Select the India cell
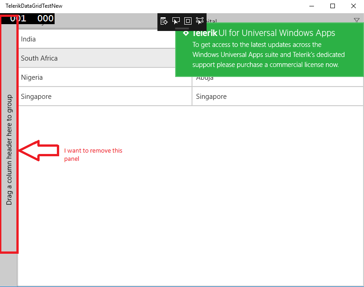Screen dimensions: 364x287 click(x=97, y=39)
